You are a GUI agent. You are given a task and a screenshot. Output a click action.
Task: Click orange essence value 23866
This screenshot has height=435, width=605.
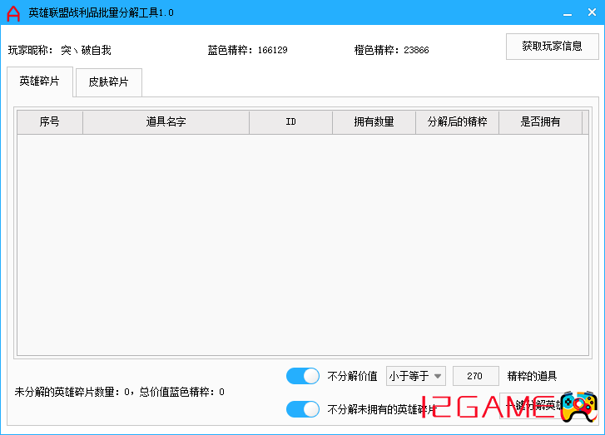point(416,50)
